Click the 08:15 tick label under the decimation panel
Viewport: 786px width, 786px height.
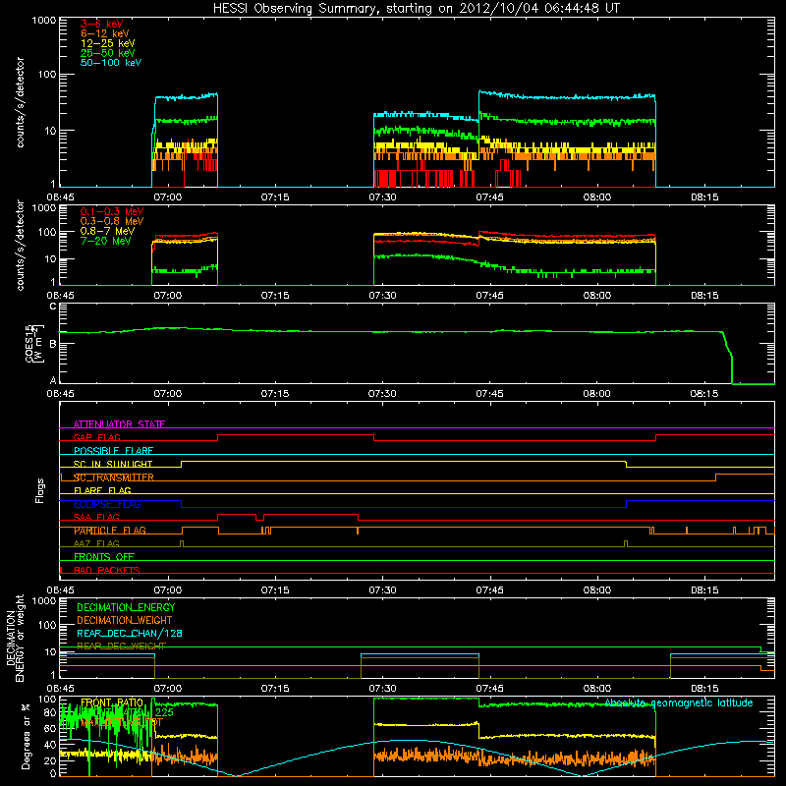[704, 689]
